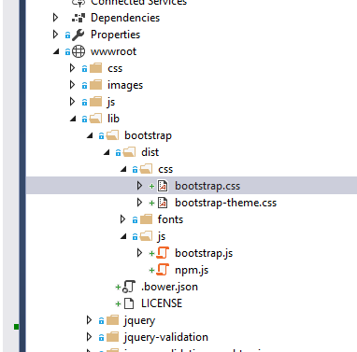Select the bootstrap.css file
This screenshot has height=352, width=357.
pyautogui.click(x=207, y=186)
